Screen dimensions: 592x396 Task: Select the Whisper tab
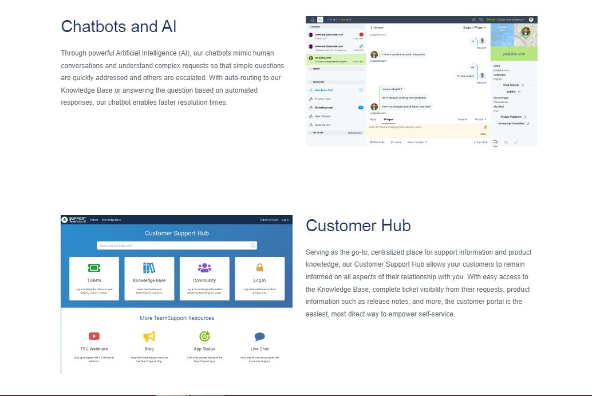click(x=388, y=119)
